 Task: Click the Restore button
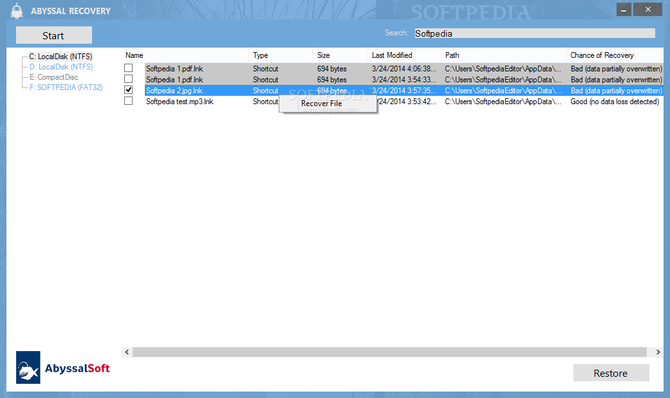(x=611, y=373)
